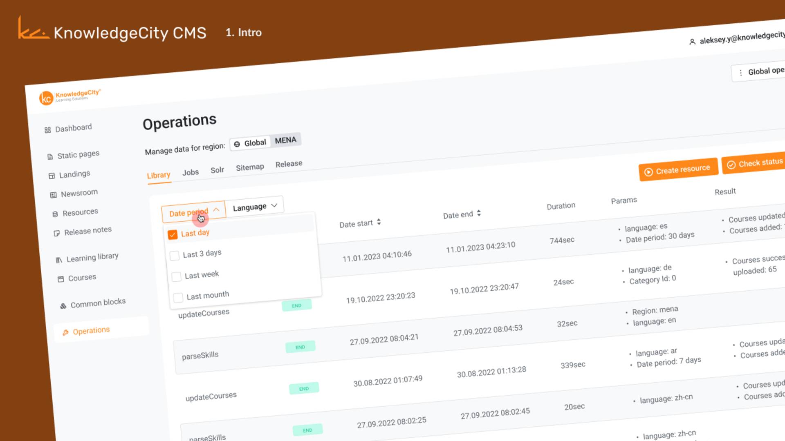The height and width of the screenshot is (441, 785).
Task: Open the Common blocks section icon
Action: point(63,305)
